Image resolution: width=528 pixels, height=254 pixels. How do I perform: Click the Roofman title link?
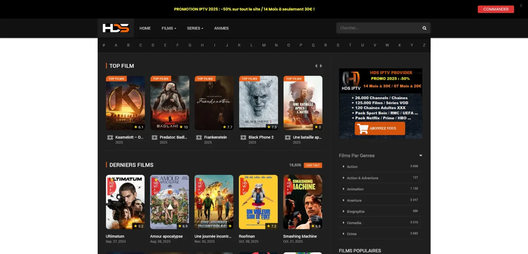click(247, 237)
